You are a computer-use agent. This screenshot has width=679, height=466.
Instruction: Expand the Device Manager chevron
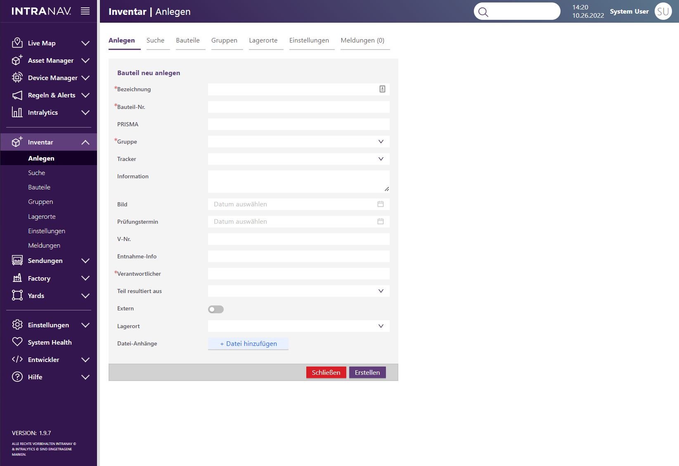[x=85, y=78]
